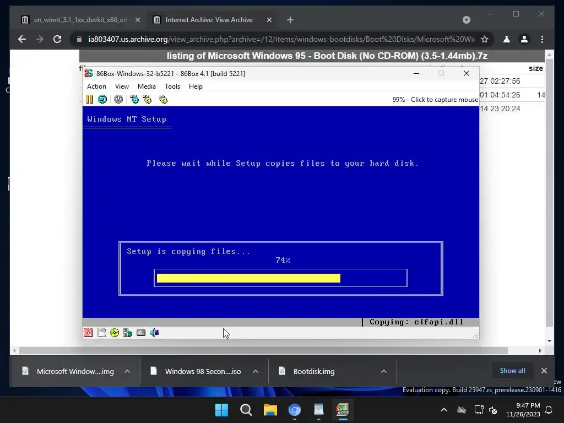This screenshot has height=423, width=564.
Task: Click the grey ACPI shutdown power icon
Action: point(118,99)
